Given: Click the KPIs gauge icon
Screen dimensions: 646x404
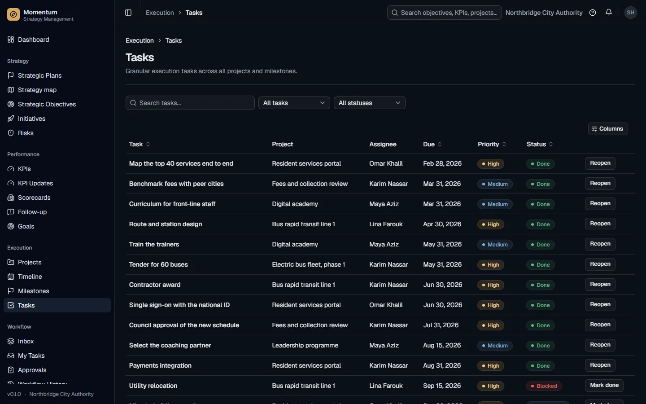Looking at the screenshot, I should (x=11, y=169).
